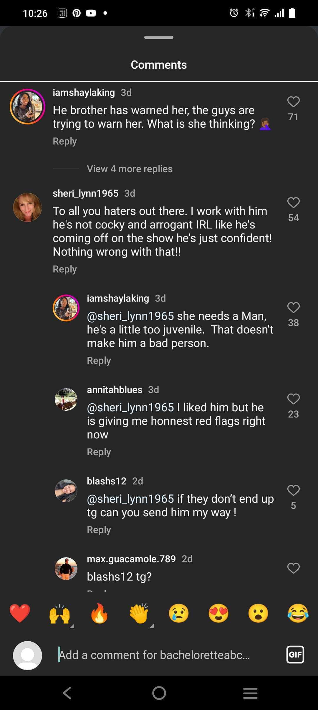Like iamshaylaking's top comment with the heart
The image size is (318, 710).
point(293,102)
